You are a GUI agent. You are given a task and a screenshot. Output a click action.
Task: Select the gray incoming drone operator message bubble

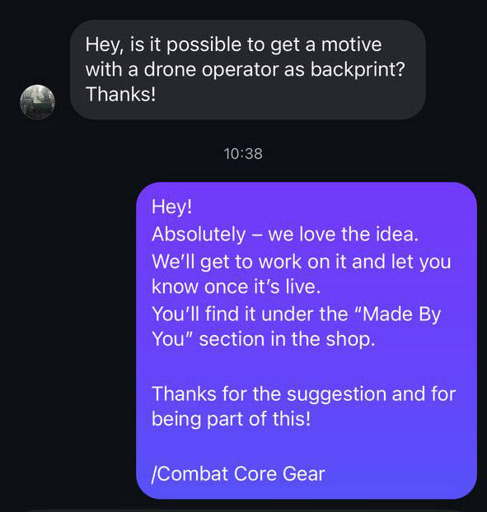[248, 69]
